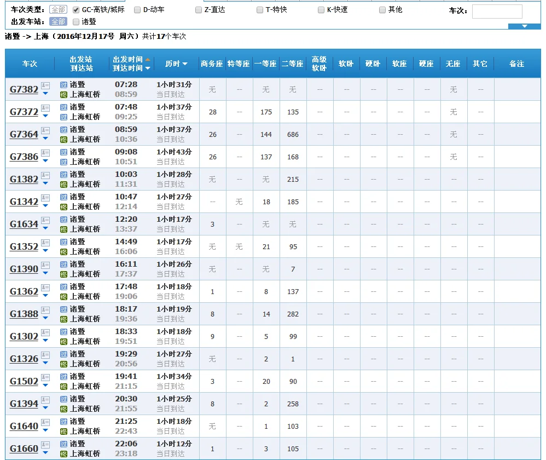The image size is (546, 460).
Task: Expand the dropdown triangle under G1502
Action: (x=45, y=386)
